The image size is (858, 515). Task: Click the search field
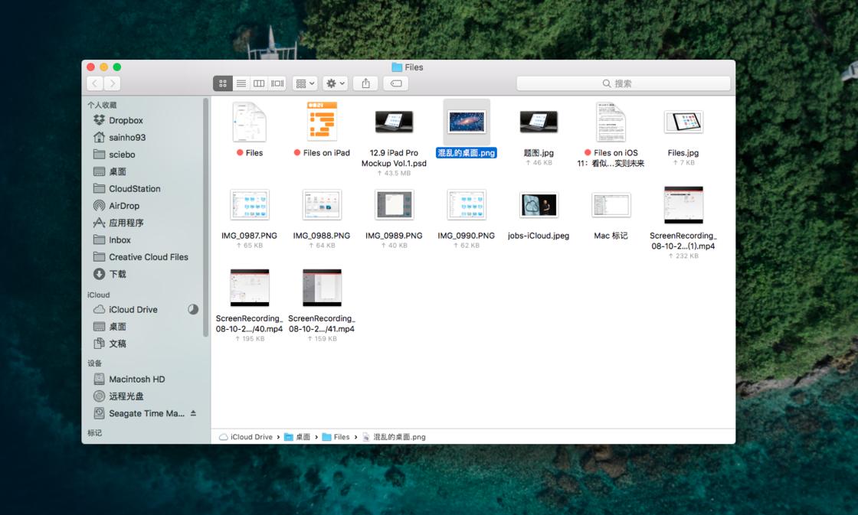(x=623, y=83)
